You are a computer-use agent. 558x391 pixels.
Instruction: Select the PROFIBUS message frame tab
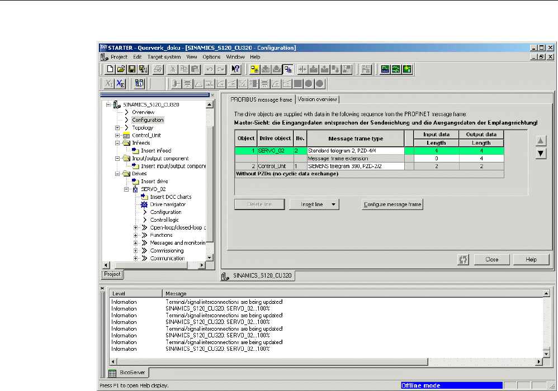tap(261, 99)
